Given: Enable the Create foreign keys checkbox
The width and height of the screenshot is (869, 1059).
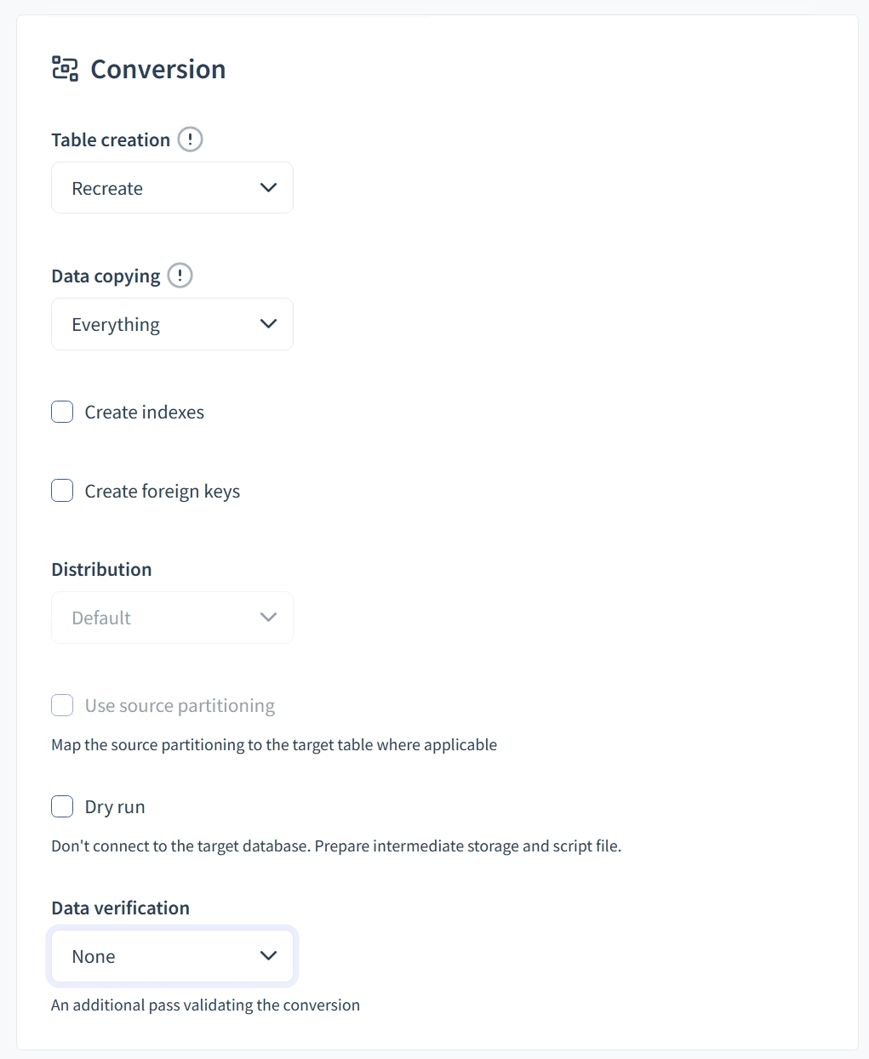Looking at the screenshot, I should tap(62, 491).
